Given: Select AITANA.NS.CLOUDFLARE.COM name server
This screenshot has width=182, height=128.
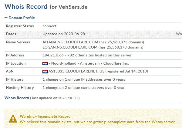Looking at the screenshot, I should click(x=70, y=42).
